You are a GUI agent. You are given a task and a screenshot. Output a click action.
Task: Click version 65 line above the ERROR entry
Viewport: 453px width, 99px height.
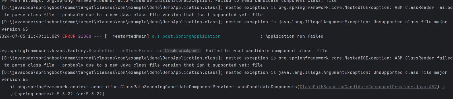(15, 29)
